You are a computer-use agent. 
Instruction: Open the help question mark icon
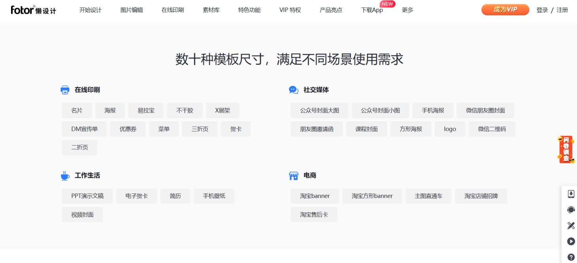571,257
